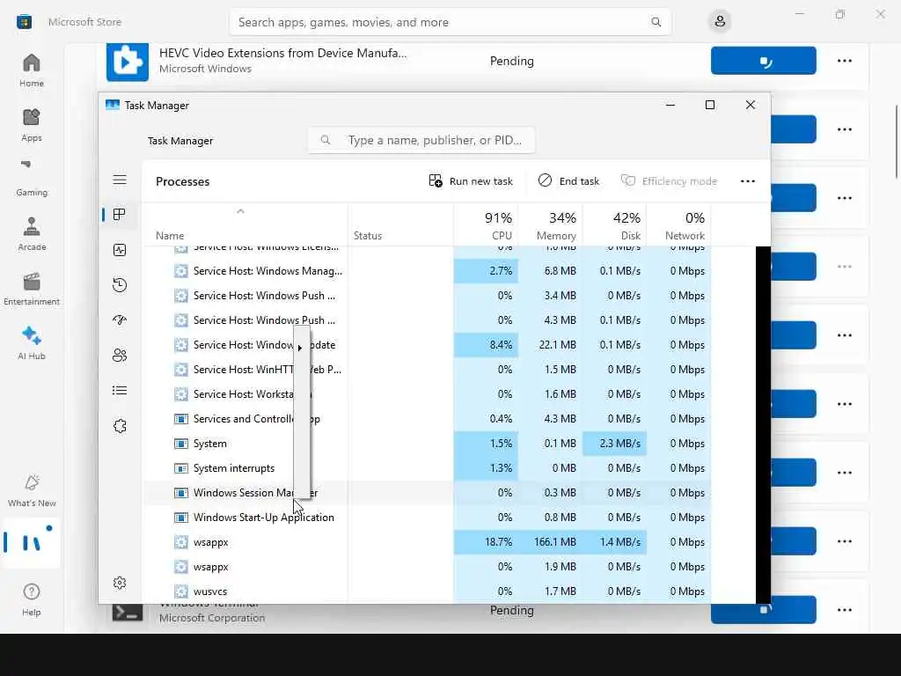
Task: Open Users page icon in Task Manager
Action: pos(120,356)
